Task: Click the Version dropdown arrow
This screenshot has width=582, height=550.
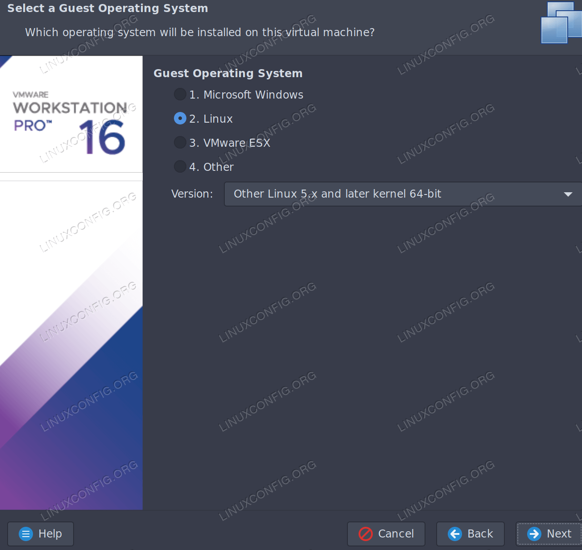Action: [x=568, y=194]
